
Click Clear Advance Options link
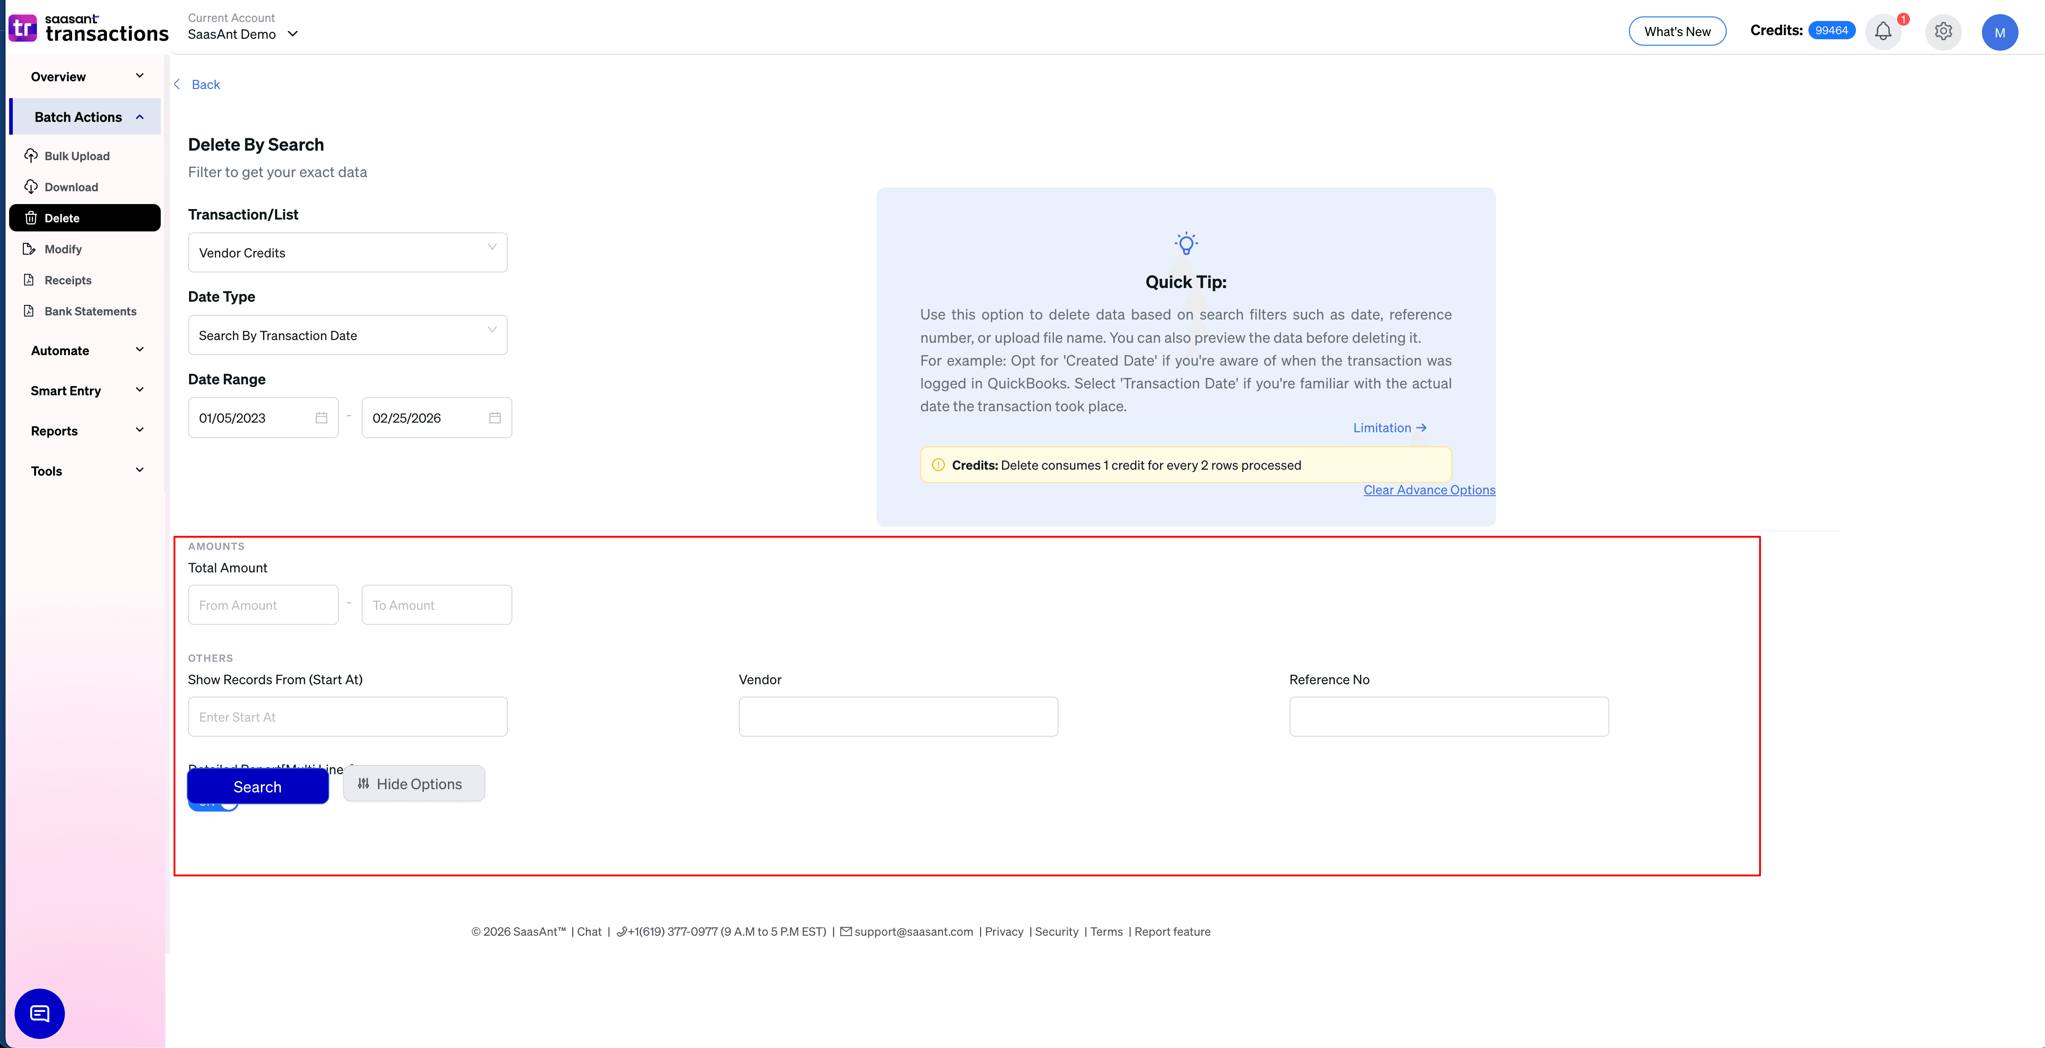[x=1429, y=490]
